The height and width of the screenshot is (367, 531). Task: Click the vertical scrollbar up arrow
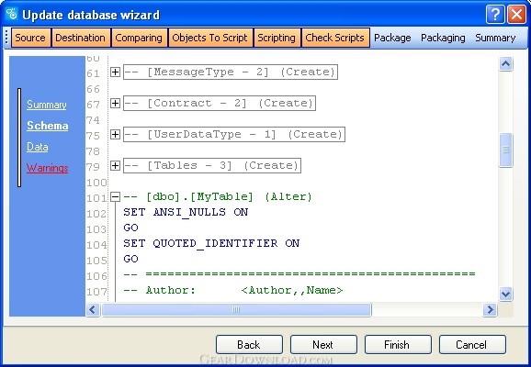pyautogui.click(x=505, y=63)
